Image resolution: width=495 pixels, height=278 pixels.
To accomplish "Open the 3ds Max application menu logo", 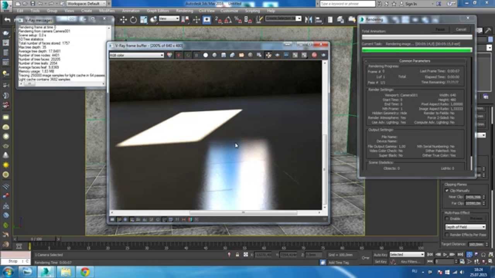I will [7, 6].
